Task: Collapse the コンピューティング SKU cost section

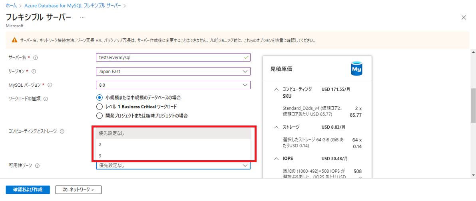Action: pos(276,90)
